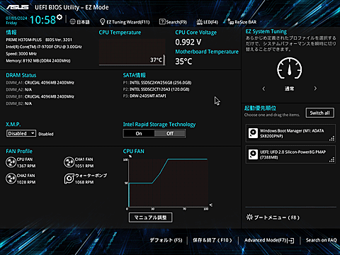The width and height of the screenshot is (340, 255).
Task: Click the Switch all button
Action: pyautogui.click(x=319, y=113)
